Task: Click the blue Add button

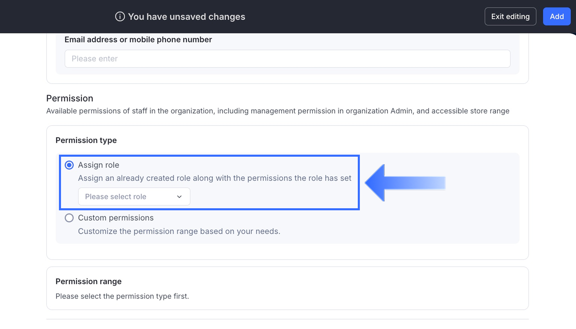Action: (556, 17)
